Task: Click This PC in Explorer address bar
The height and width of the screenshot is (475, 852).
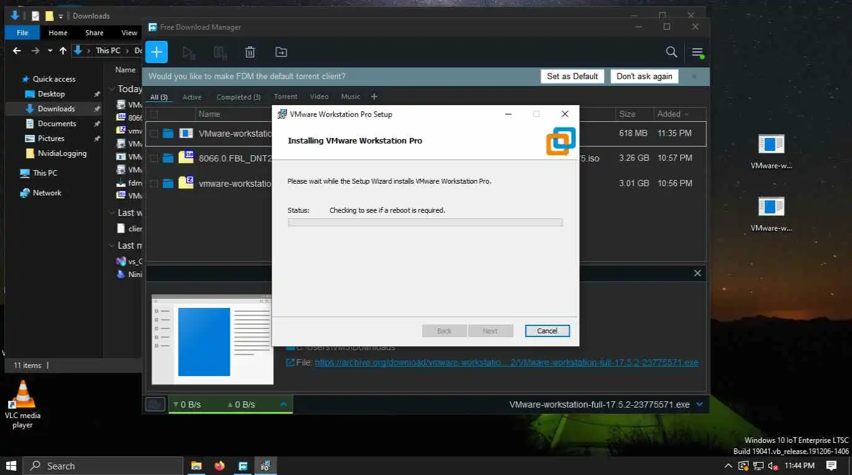Action: pyautogui.click(x=108, y=51)
